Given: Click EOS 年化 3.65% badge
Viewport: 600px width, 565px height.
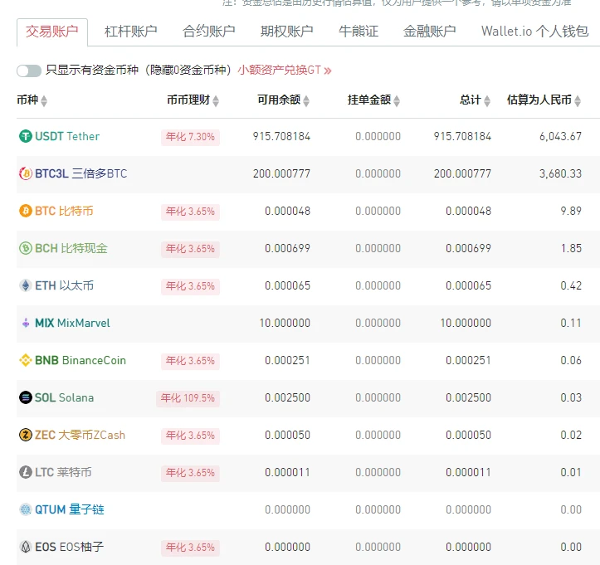Looking at the screenshot, I should [x=190, y=548].
